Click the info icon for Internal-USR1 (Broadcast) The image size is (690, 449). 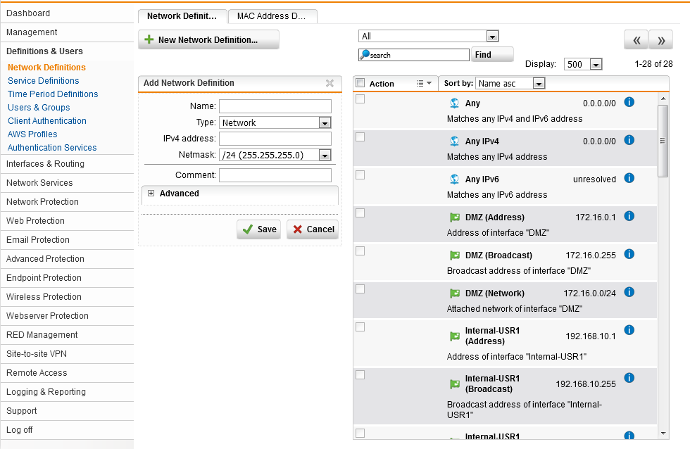629,378
